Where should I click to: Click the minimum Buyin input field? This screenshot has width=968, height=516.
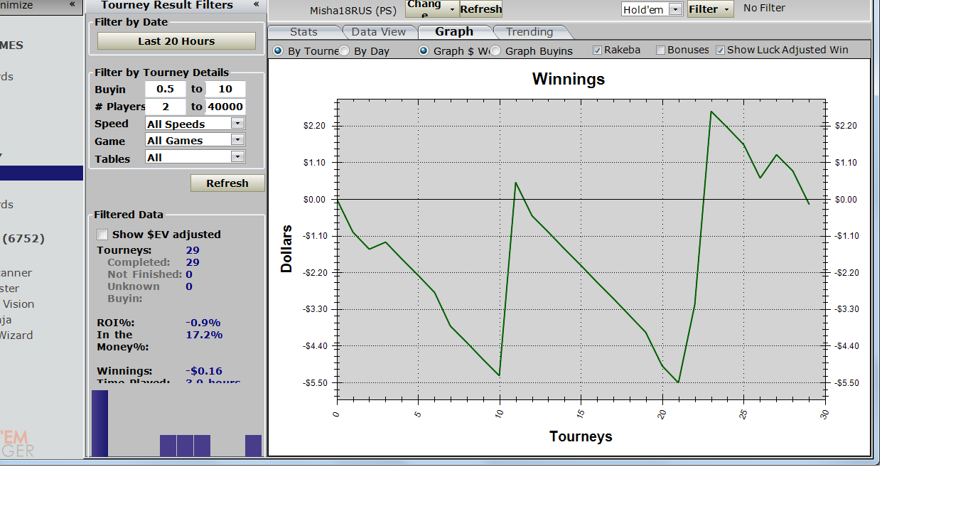click(165, 89)
